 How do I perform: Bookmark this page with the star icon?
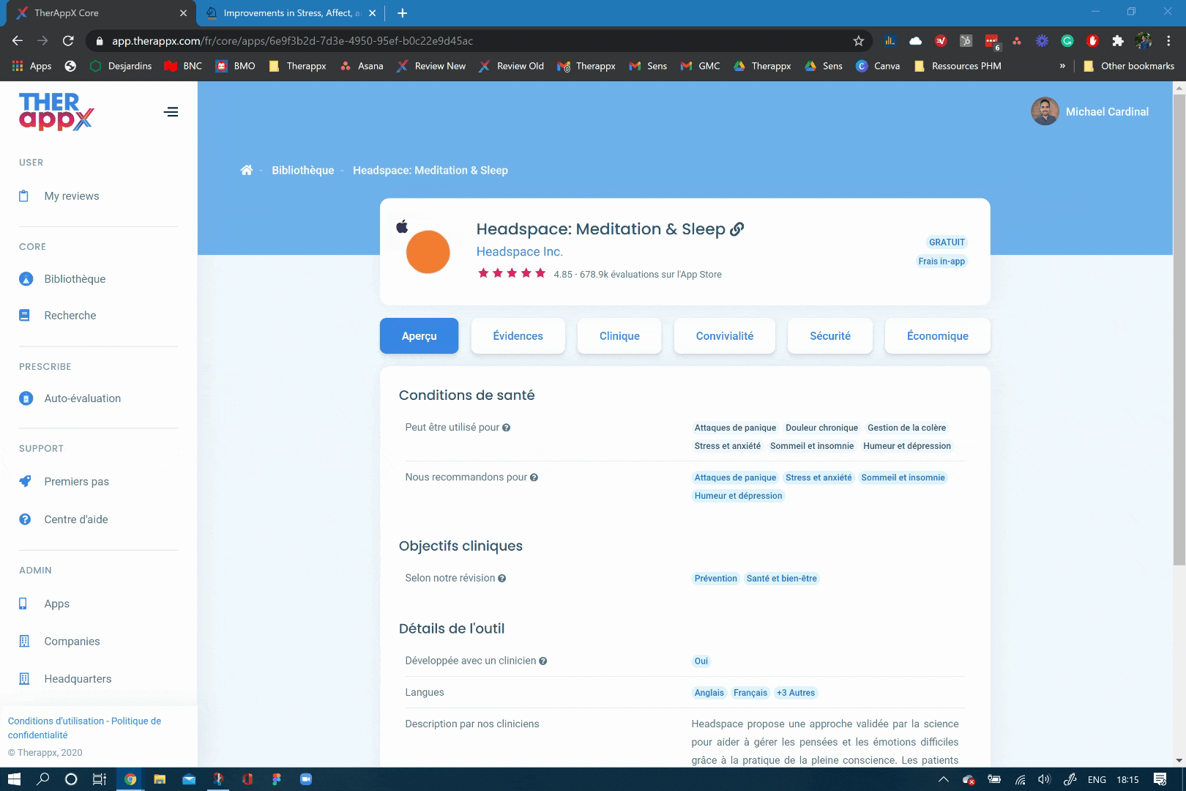coord(859,41)
